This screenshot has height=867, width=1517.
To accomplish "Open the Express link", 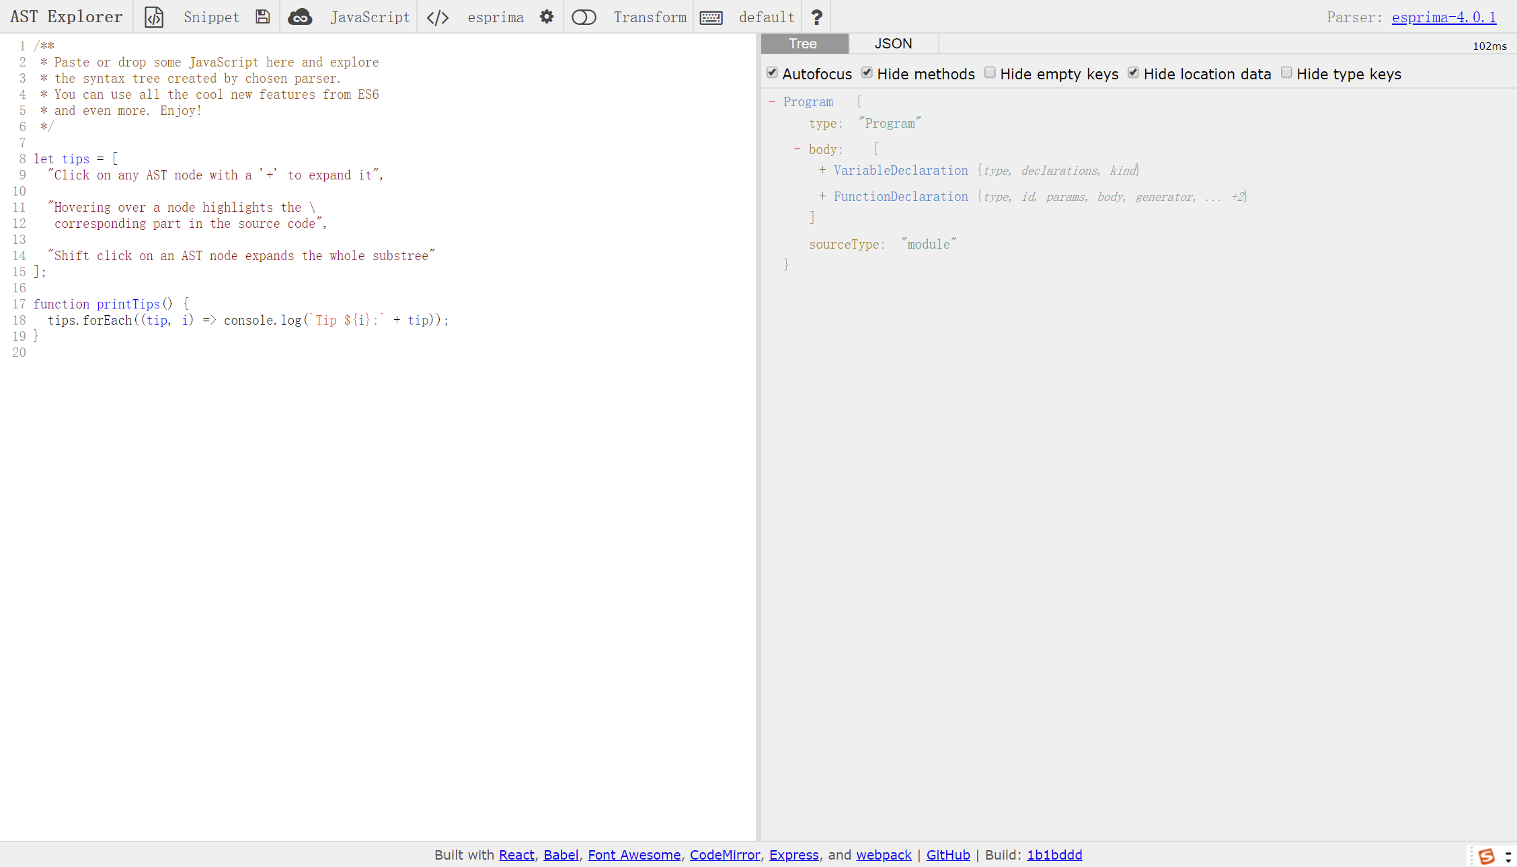I will coord(794,855).
